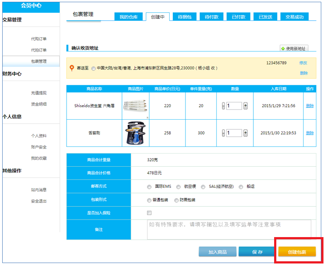Focus the quantity field for 舌苔刷 item
This screenshot has height=267, width=327.
tap(234, 133)
